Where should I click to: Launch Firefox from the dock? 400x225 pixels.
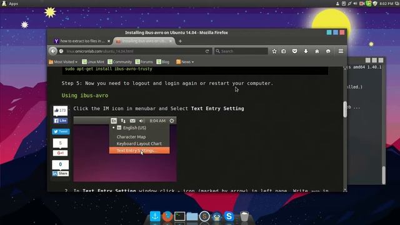pyautogui.click(x=167, y=216)
